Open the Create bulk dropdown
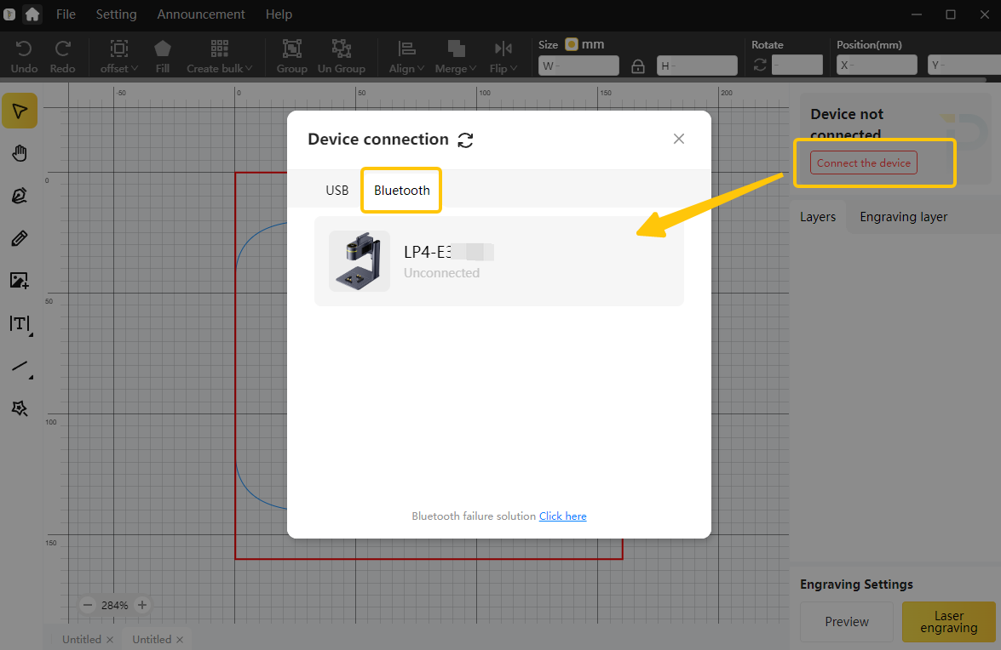Screen dimensions: 1001x650 (220, 56)
